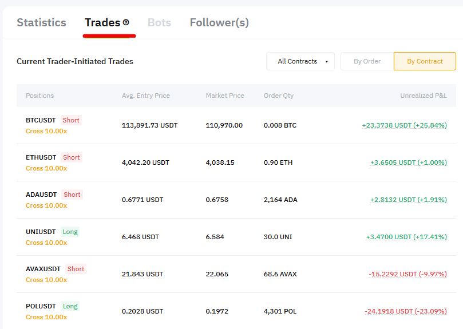Select the By Contract view toggle
Image resolution: width=463 pixels, height=329 pixels.
425,61
